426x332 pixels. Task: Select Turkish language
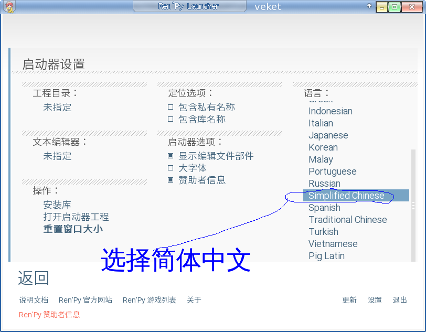(323, 232)
